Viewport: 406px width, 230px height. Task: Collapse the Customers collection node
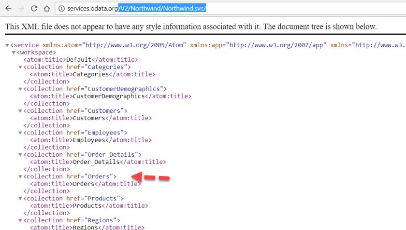20,111
